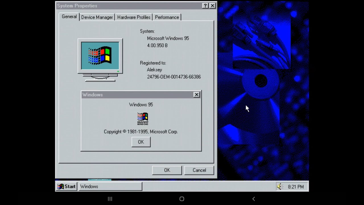
Task: Click the help question mark button in System Properties
Action: point(205,6)
